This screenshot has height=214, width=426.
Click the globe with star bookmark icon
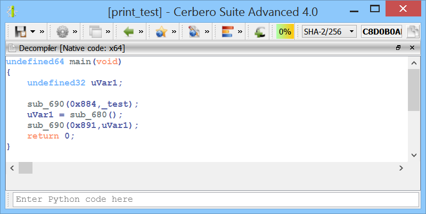pyautogui.click(x=161, y=32)
